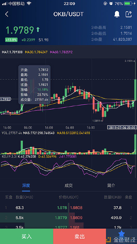Image resolution: width=137 pixels, height=244 pixels.
Task: Tap ask quantity 37.8
Action: pyautogui.click(x=118, y=207)
